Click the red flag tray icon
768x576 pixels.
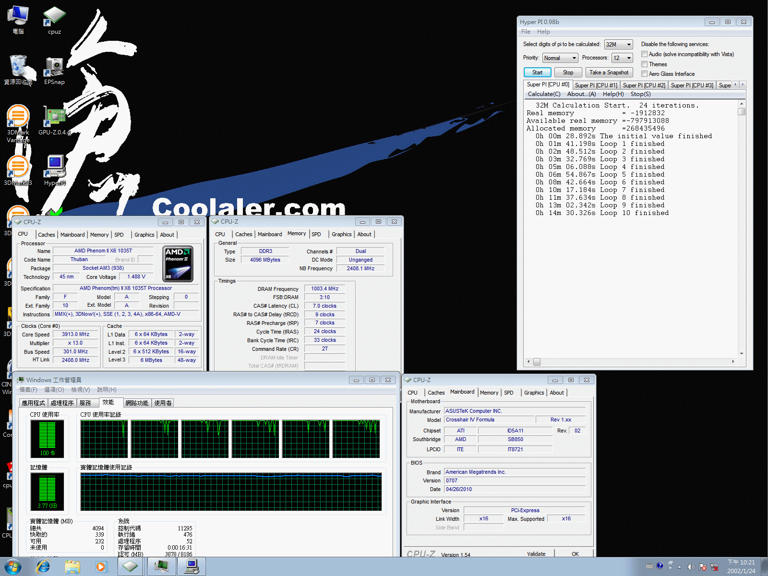[x=703, y=567]
